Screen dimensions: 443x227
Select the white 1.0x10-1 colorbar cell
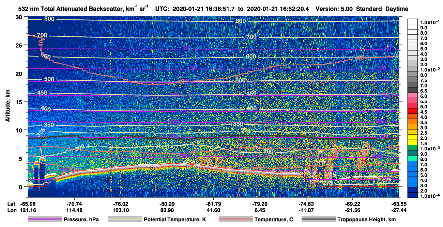point(413,22)
